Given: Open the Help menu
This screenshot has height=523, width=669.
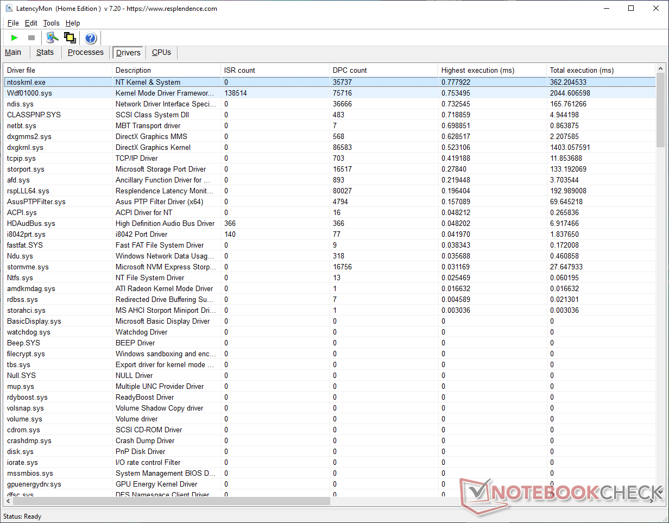Looking at the screenshot, I should coord(73,23).
